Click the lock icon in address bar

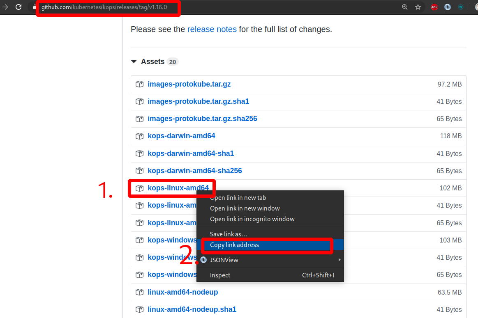tap(35, 7)
